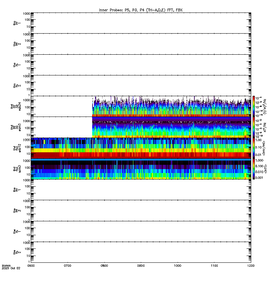Click inside the thd fbk scm3 spectrogram

pyautogui.click(x=141, y=169)
